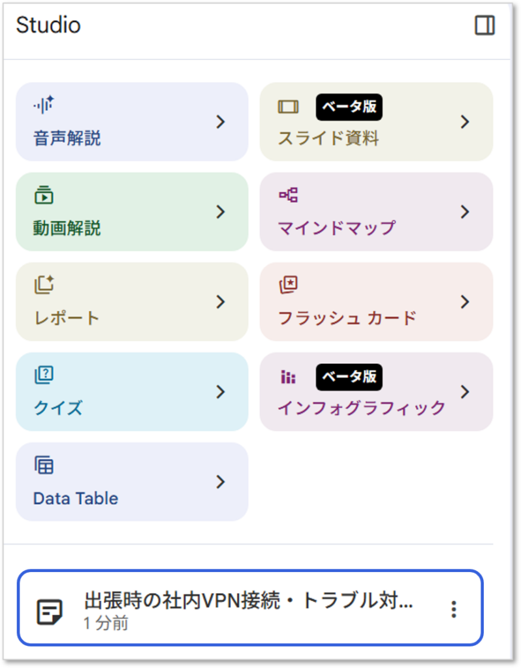Screen dimensions: 521x668
Task: Select the フラッシュ カード label
Action: pyautogui.click(x=347, y=318)
